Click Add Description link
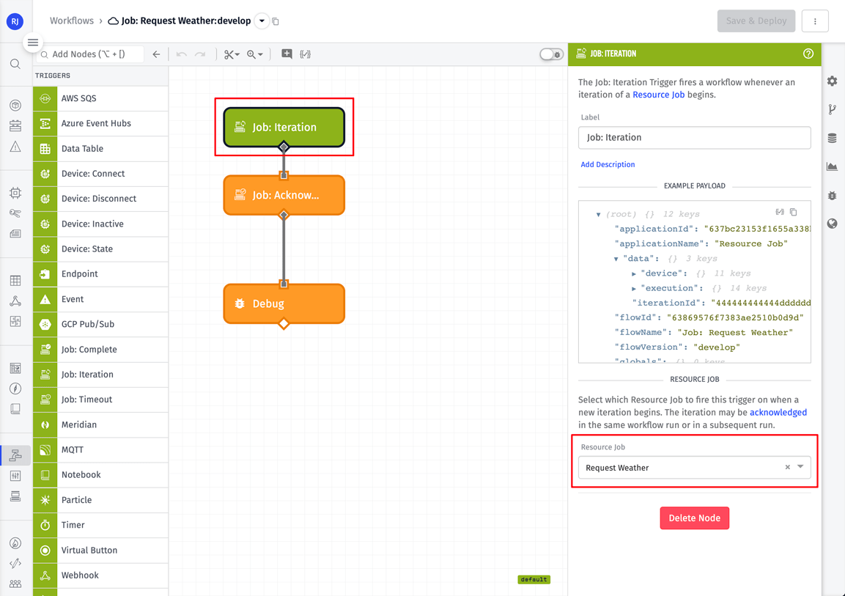The image size is (845, 596). [608, 164]
